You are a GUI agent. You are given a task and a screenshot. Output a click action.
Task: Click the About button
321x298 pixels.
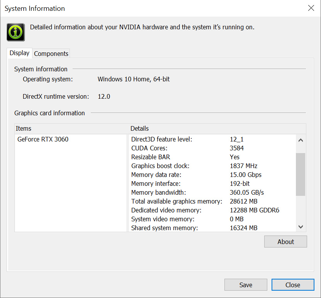(285, 242)
